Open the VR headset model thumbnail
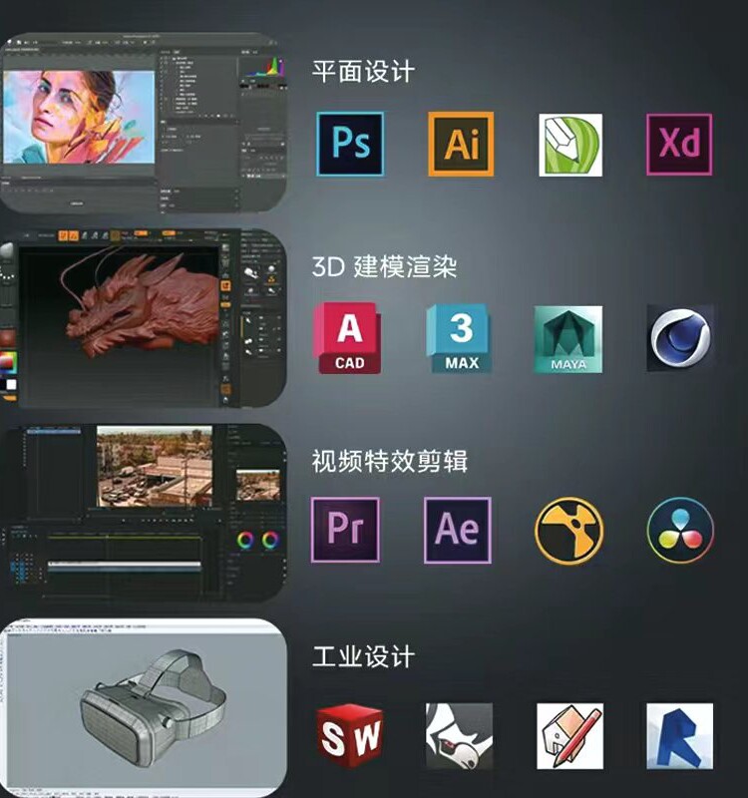Screen dimensions: 748x798 pos(144,708)
